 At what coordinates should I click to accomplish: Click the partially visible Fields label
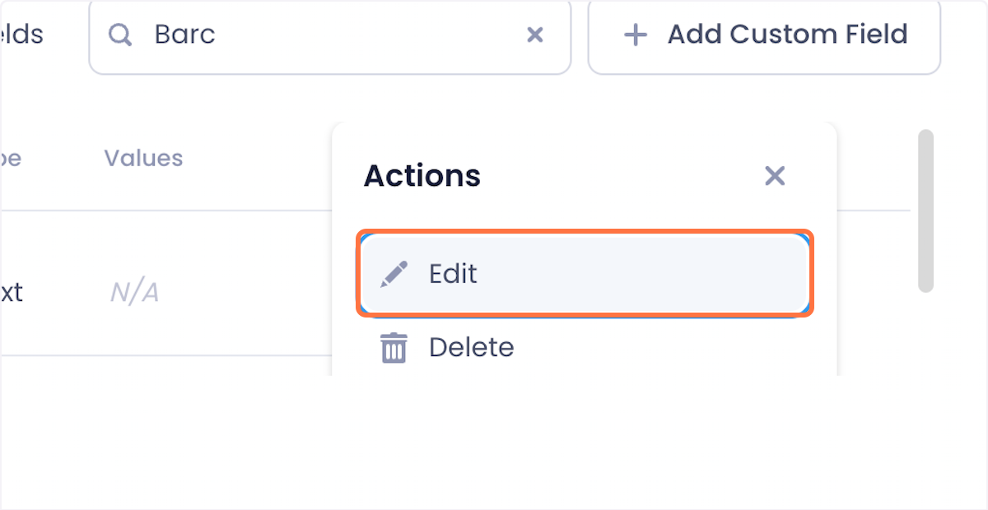tap(21, 35)
